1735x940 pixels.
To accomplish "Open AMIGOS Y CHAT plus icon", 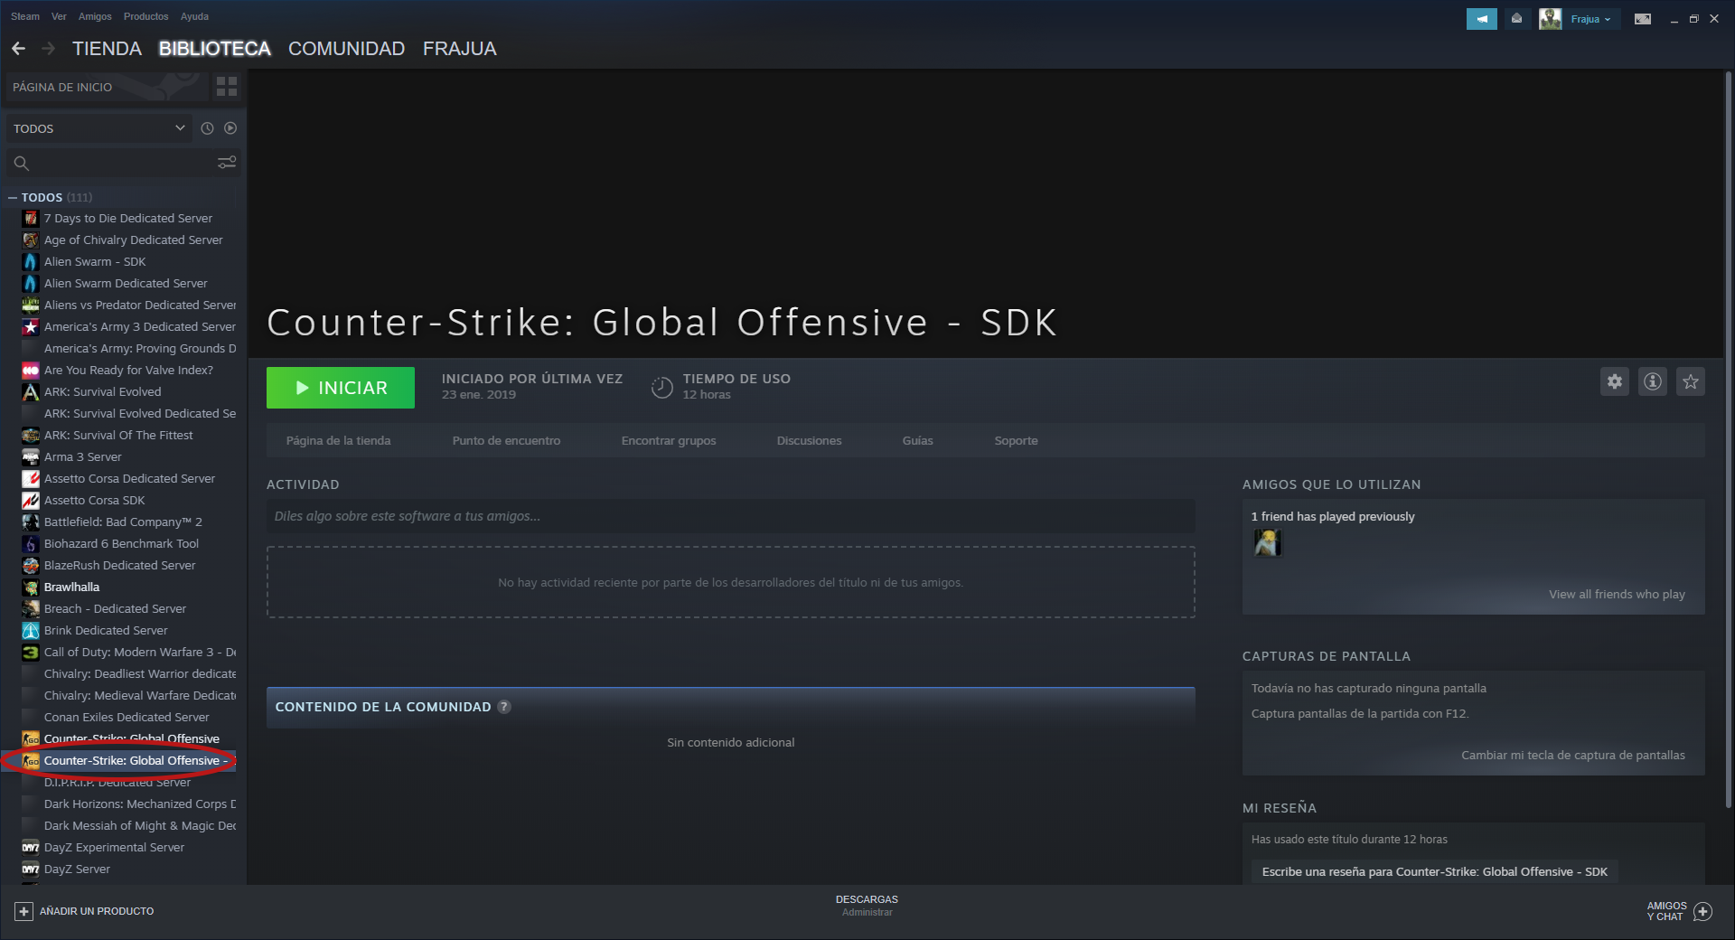I will coord(1702,911).
